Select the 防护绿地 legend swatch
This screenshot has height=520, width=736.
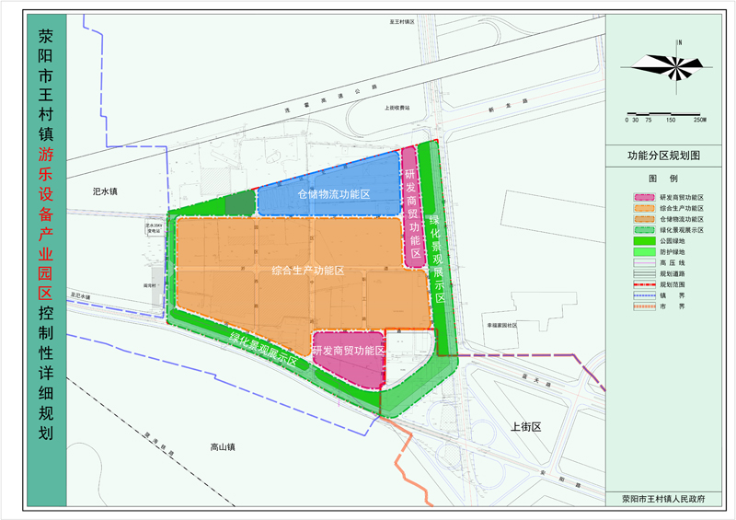[642, 251]
